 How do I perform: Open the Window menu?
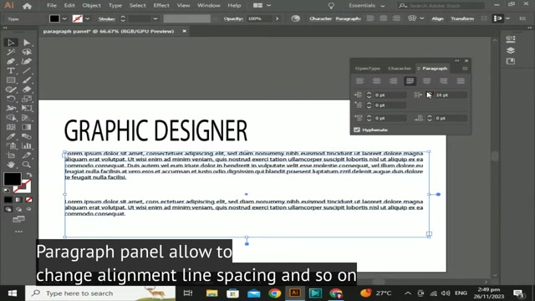point(209,6)
